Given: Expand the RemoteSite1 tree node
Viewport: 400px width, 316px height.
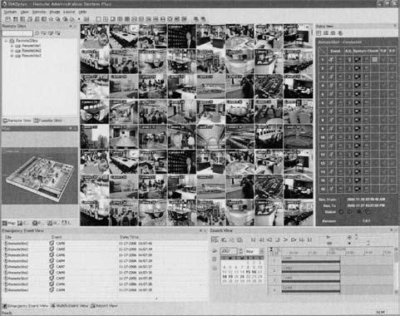Looking at the screenshot, I should [12, 46].
